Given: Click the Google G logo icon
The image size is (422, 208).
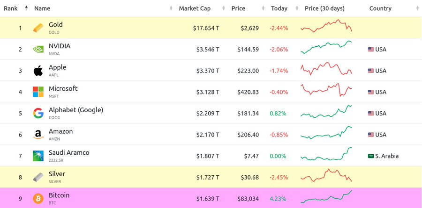Looking at the screenshot, I should click(x=38, y=113).
